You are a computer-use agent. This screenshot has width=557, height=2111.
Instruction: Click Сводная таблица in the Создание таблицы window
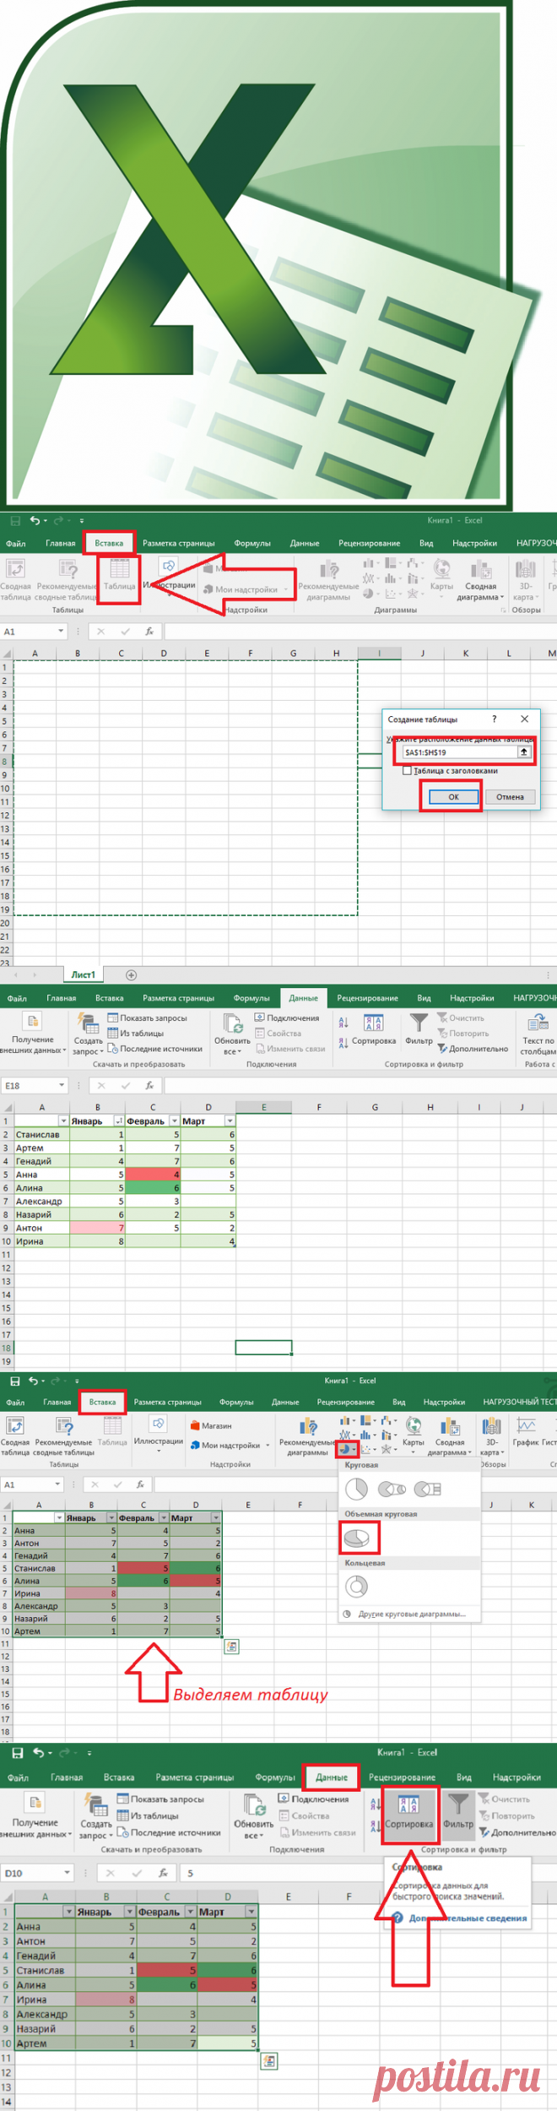point(15,578)
